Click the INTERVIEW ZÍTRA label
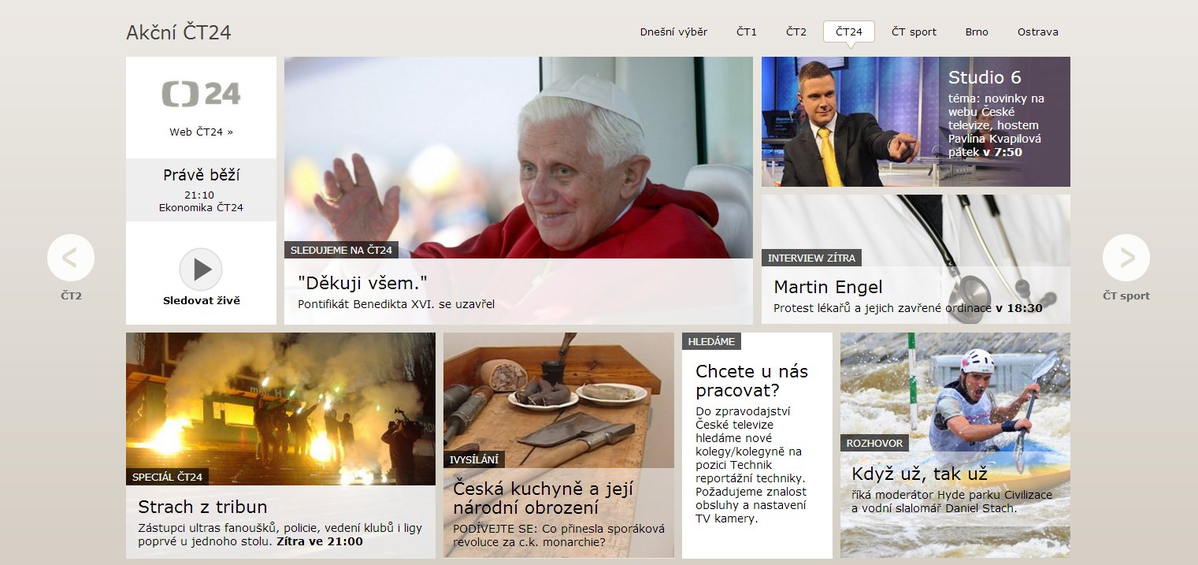1198x565 pixels. coord(811,258)
